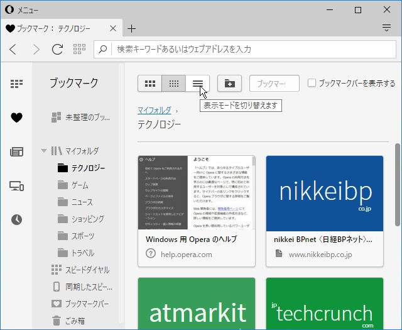Open Bookmarks heart icon in sidebar
The image size is (402, 330).
[x=17, y=118]
